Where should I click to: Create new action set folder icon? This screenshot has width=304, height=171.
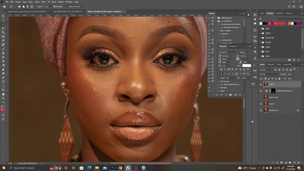(230, 95)
